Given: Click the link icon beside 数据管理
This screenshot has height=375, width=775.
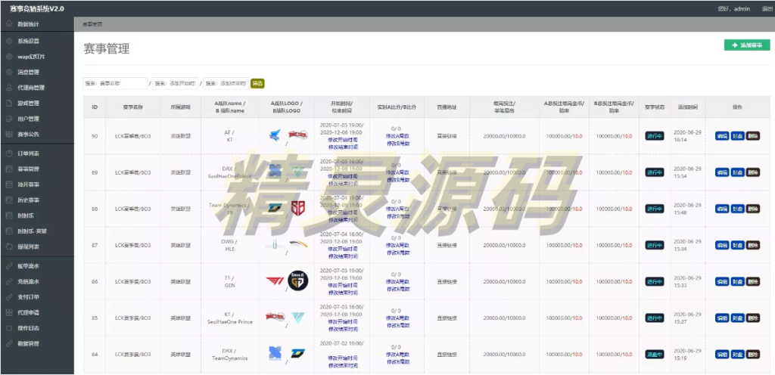Looking at the screenshot, I should click(x=9, y=343).
